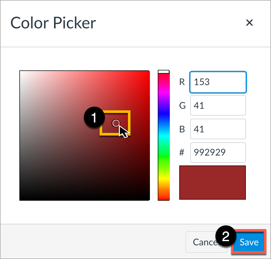This screenshot has width=271, height=259.
Task: Click the R value input field
Action: tap(218, 82)
